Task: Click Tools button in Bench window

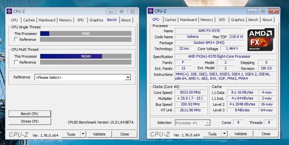Action: point(71,134)
